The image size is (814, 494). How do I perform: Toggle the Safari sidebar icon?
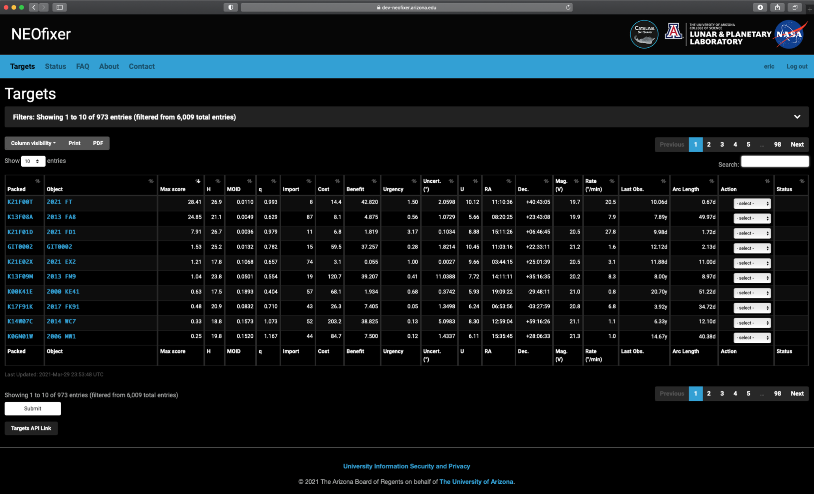[60, 7]
